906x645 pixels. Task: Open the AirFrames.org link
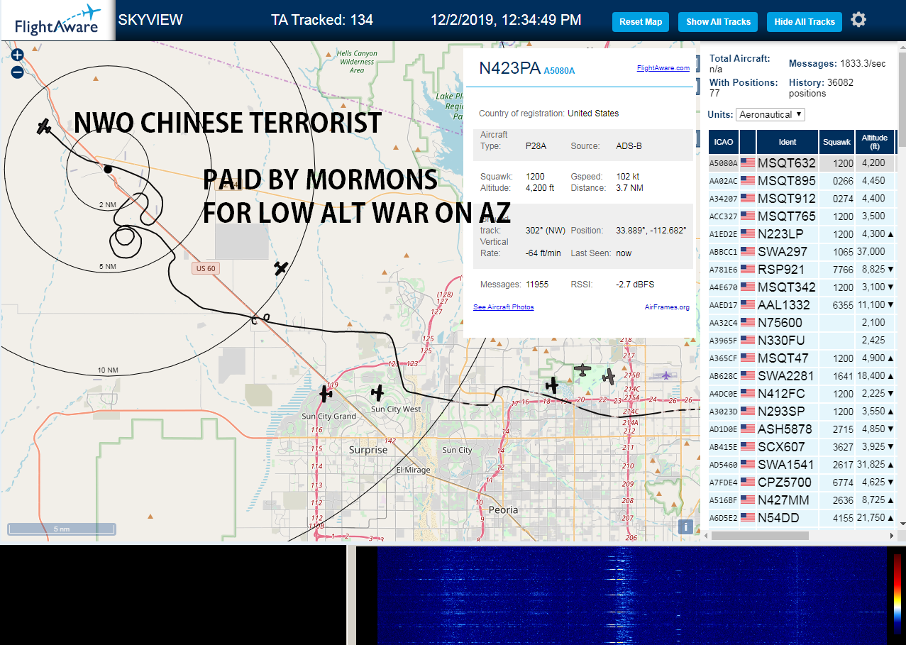pyautogui.click(x=667, y=307)
